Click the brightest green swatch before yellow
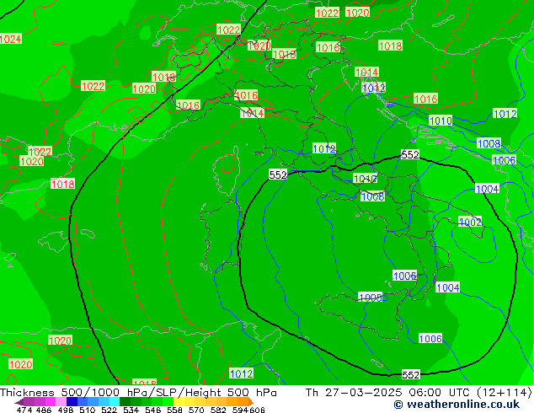The height and width of the screenshot is (413, 534). pyautogui.click(x=168, y=402)
